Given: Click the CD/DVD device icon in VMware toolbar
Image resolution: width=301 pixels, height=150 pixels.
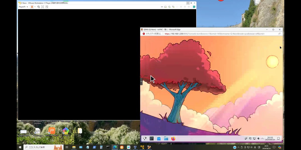Looking at the screenshot, I should pos(169,7).
